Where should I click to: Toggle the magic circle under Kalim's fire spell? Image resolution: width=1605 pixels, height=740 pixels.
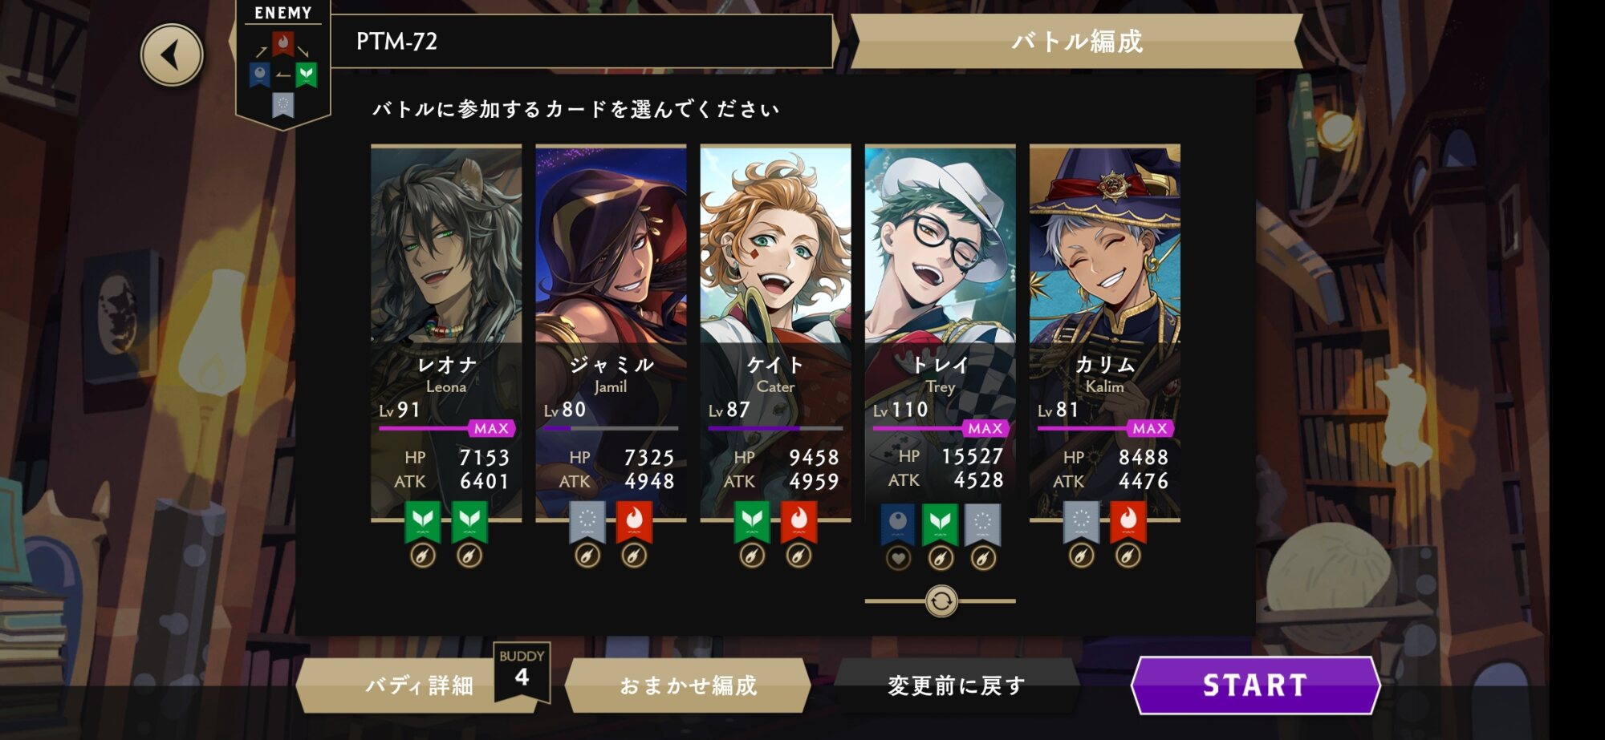pyautogui.click(x=1128, y=555)
